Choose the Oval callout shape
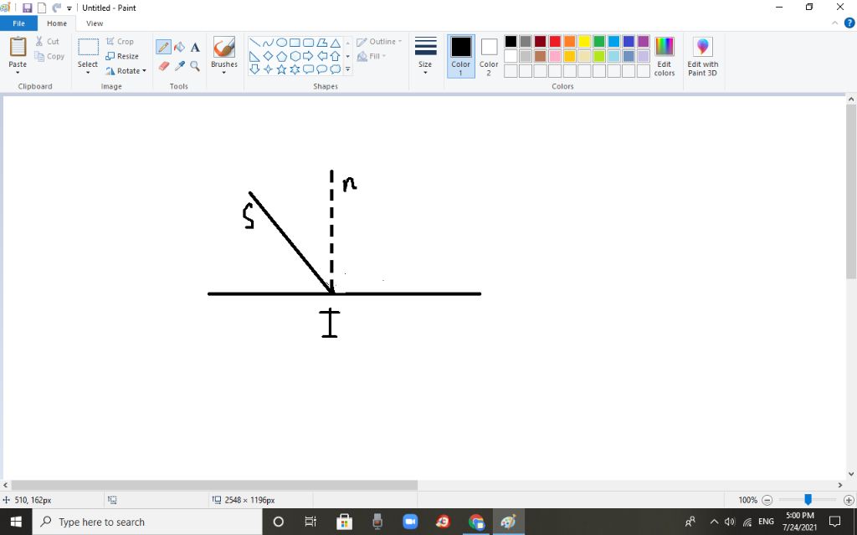The image size is (857, 535). click(322, 69)
